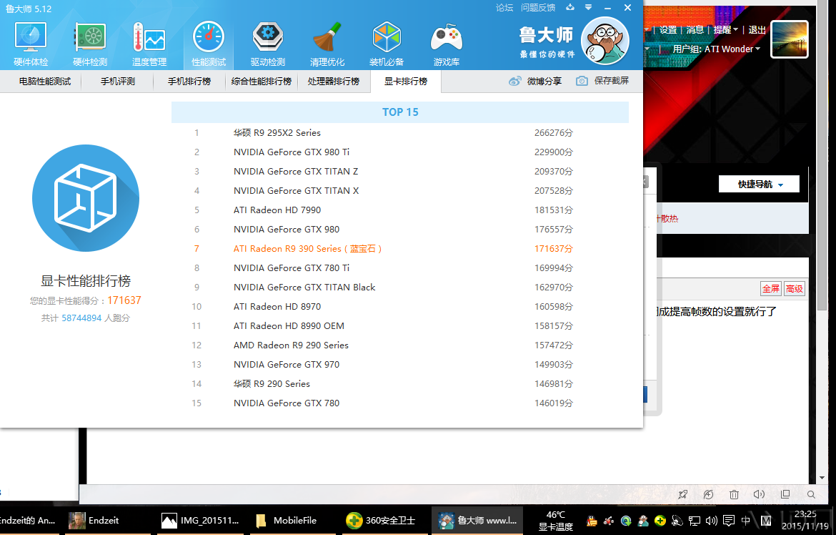
Task: Expand 快捷导航 quick navigation dropdown
Action: pos(760,185)
